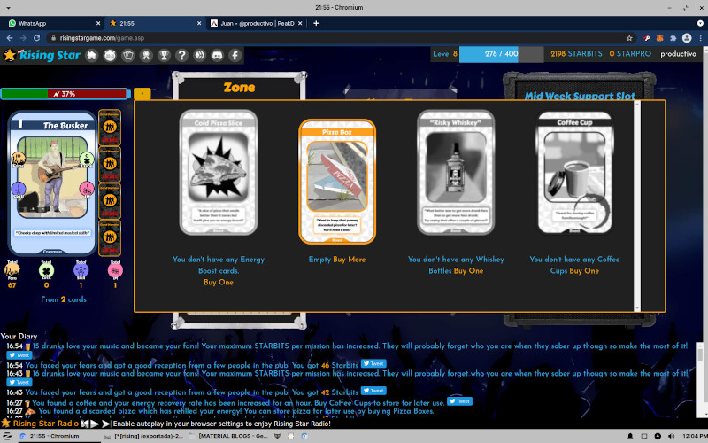
Task: Open the Hive logo icon
Action: pyautogui.click(x=200, y=55)
